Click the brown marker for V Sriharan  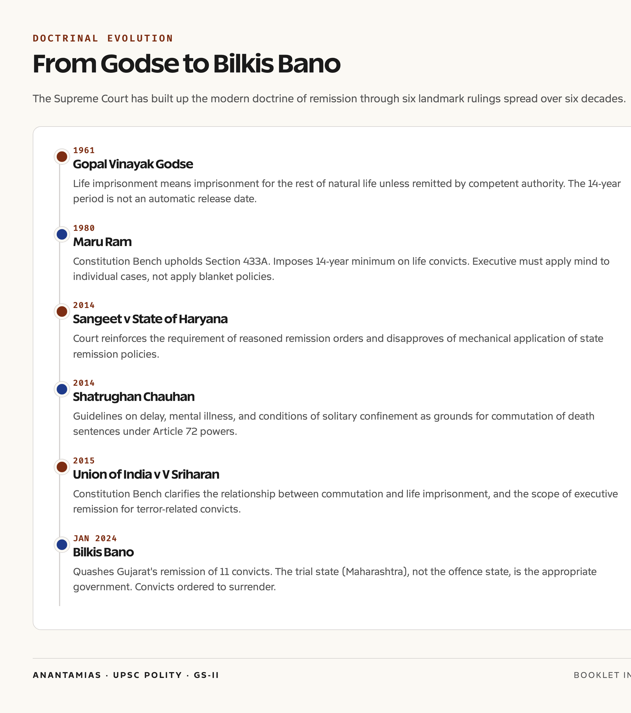[62, 467]
